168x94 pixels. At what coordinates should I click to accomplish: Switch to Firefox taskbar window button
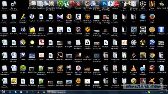[57, 92]
